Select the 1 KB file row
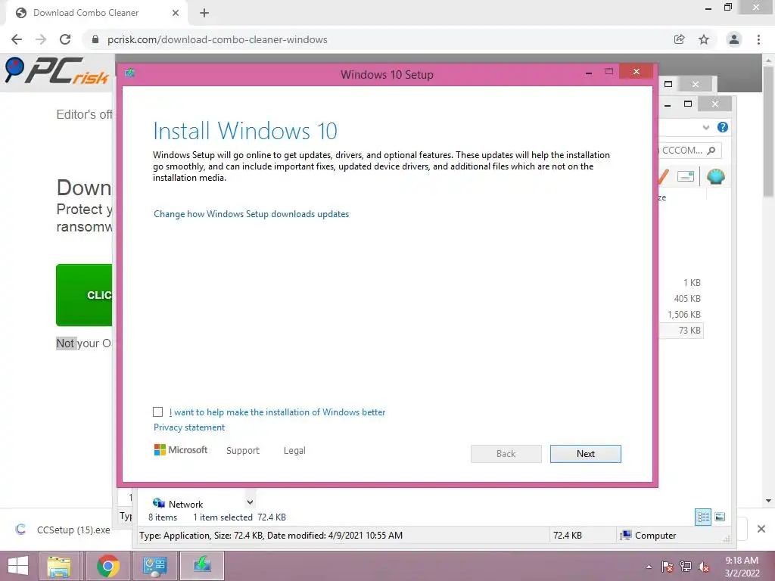 tap(681, 283)
